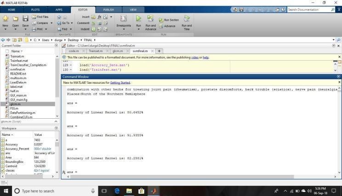This screenshot has height=196, width=342.
Task: Run the script with green Run icon
Action: (x=138, y=18)
